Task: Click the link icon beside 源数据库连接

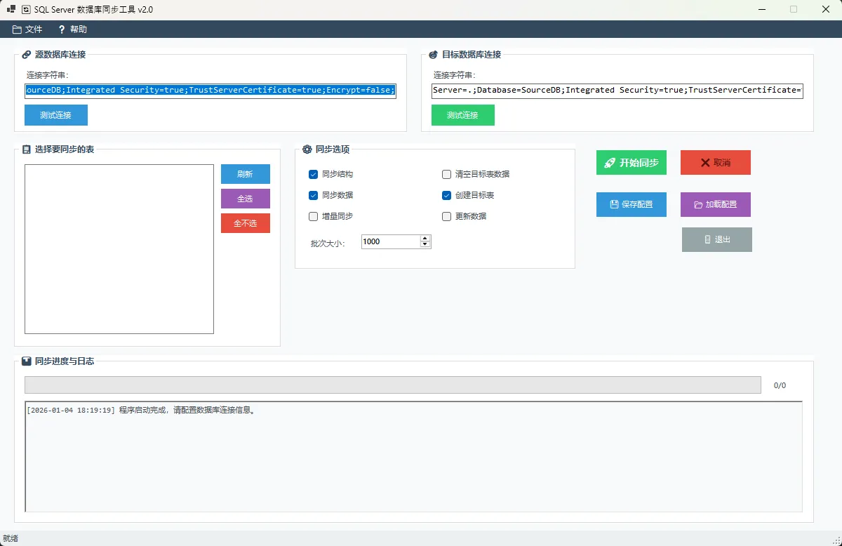Action: (x=26, y=55)
